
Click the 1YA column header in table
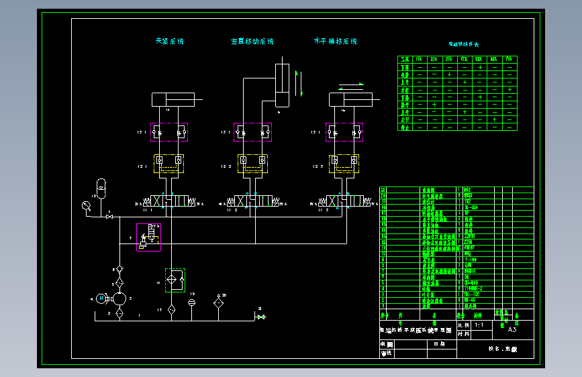pyautogui.click(x=420, y=60)
